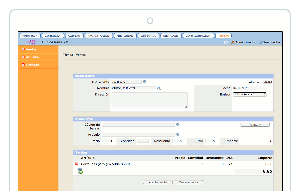Viewport: 300px width, 191px height.
Task: Click the Nombre search magnifier icon
Action: [159, 88]
